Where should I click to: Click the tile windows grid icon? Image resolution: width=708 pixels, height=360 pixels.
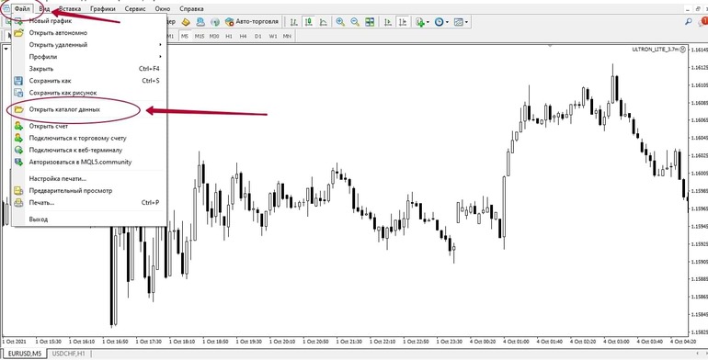(x=370, y=21)
